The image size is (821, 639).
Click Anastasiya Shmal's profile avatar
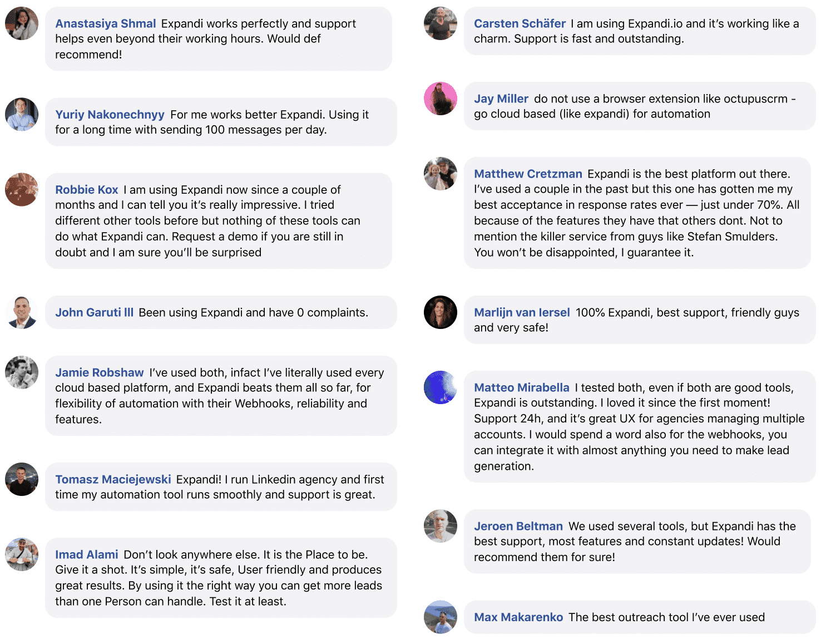[22, 23]
